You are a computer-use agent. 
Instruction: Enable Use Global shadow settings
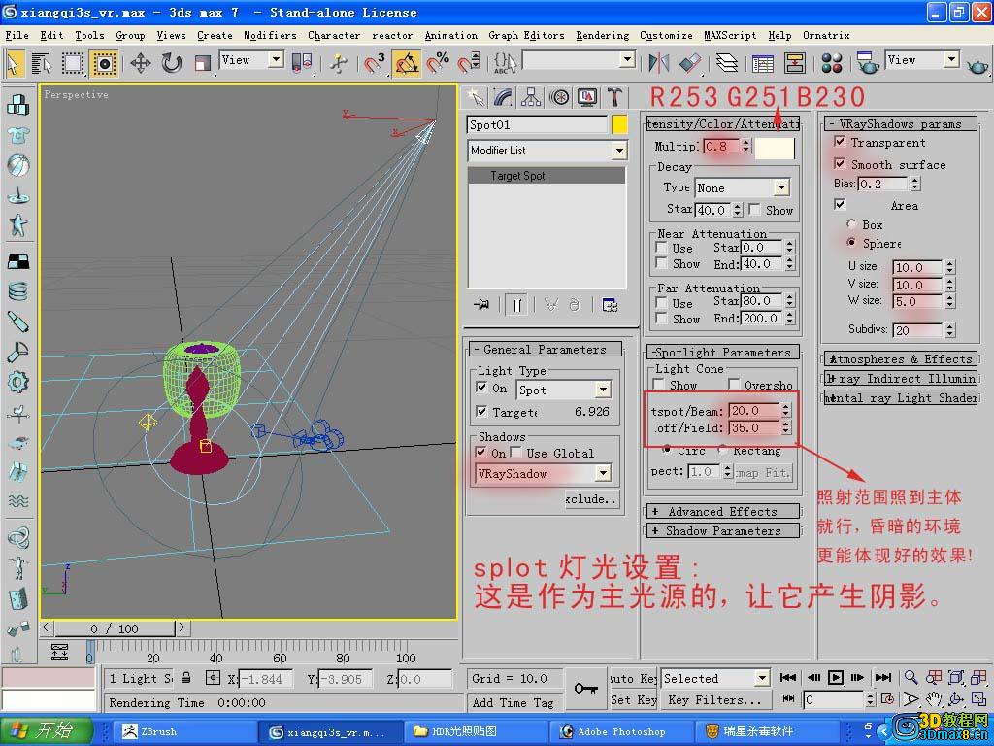click(x=516, y=452)
